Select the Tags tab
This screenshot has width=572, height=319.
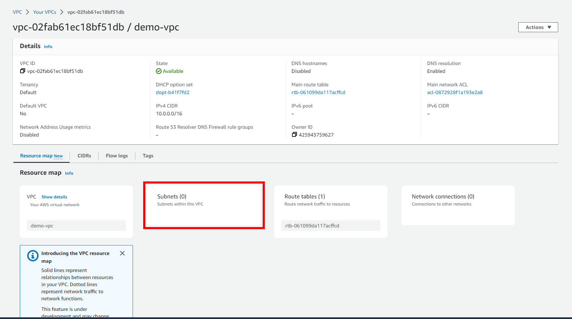point(148,156)
